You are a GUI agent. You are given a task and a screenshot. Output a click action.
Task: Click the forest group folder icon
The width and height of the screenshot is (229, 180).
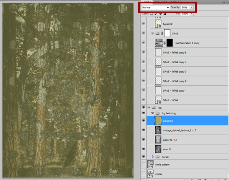point(157,157)
